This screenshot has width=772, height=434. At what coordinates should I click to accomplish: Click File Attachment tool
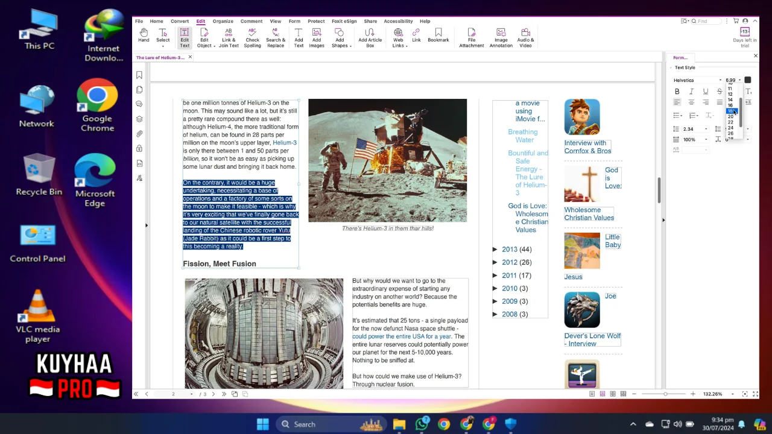coord(472,37)
